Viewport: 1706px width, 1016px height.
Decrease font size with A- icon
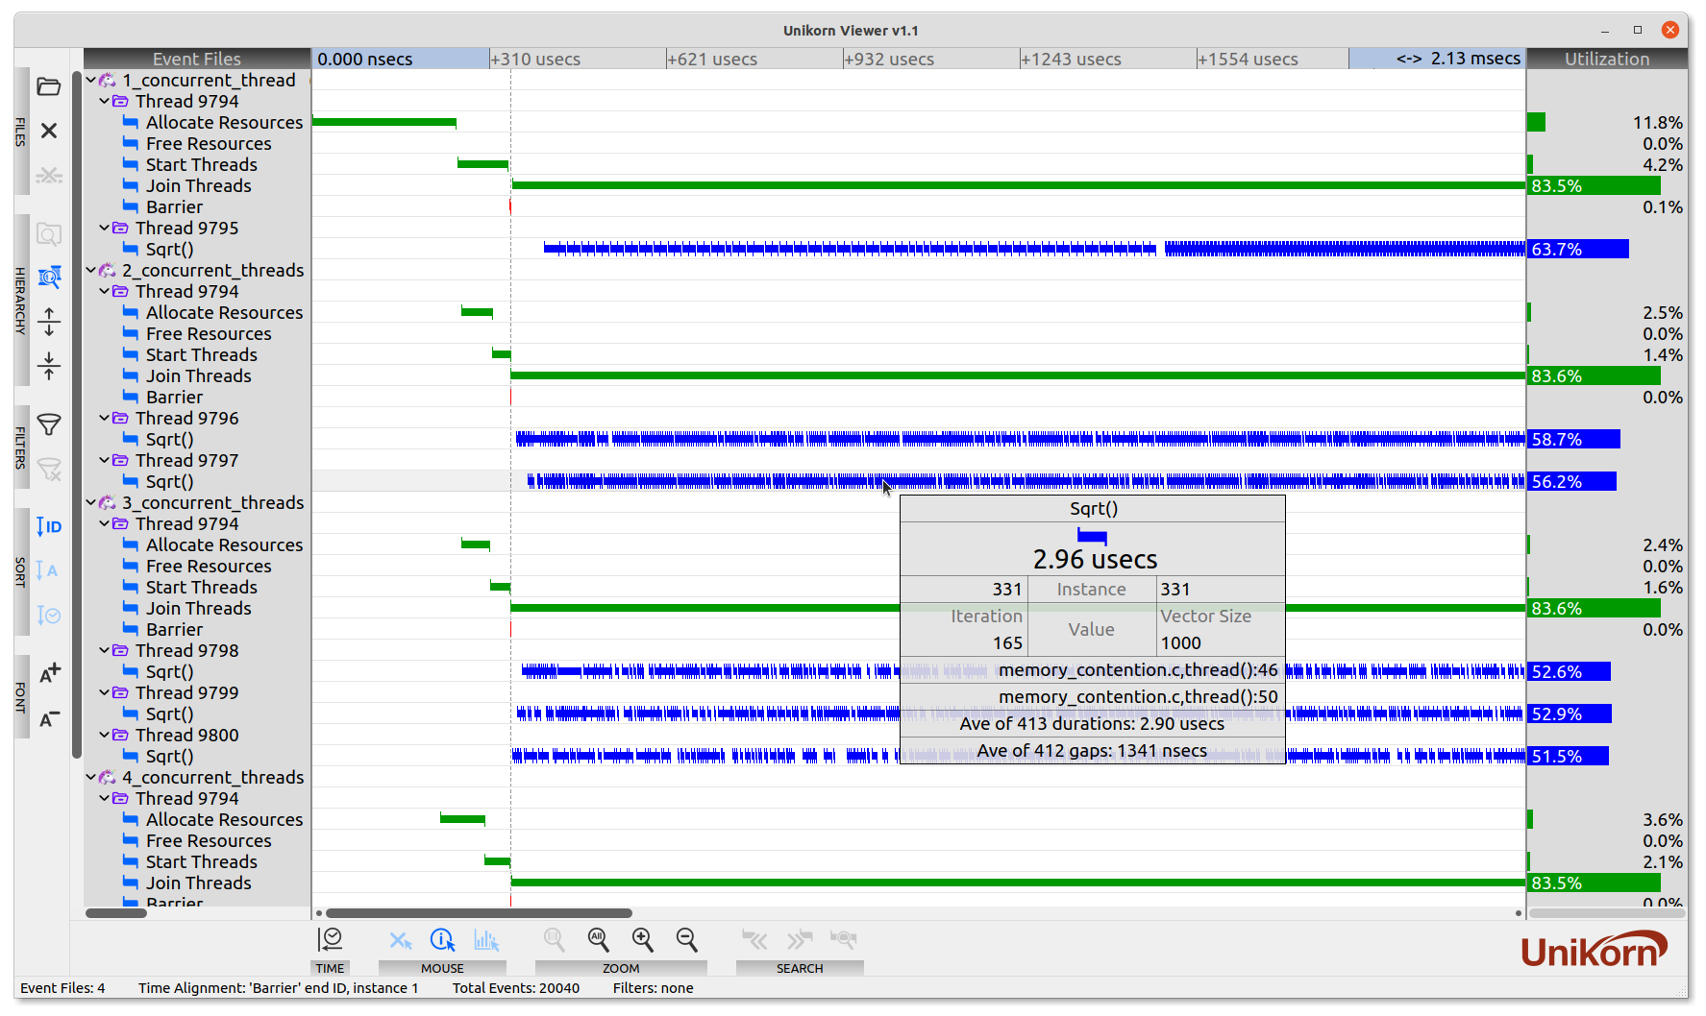49,717
